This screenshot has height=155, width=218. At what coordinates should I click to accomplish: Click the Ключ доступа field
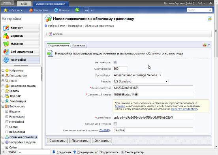tap(153, 88)
